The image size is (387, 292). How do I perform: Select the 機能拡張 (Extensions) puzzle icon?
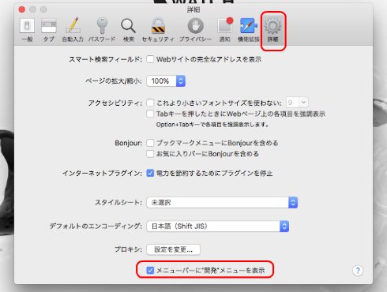coord(248,30)
